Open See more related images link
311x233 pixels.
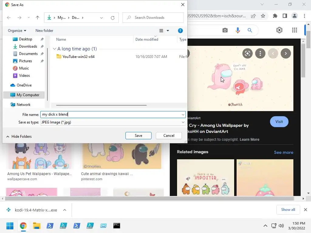click(283, 152)
